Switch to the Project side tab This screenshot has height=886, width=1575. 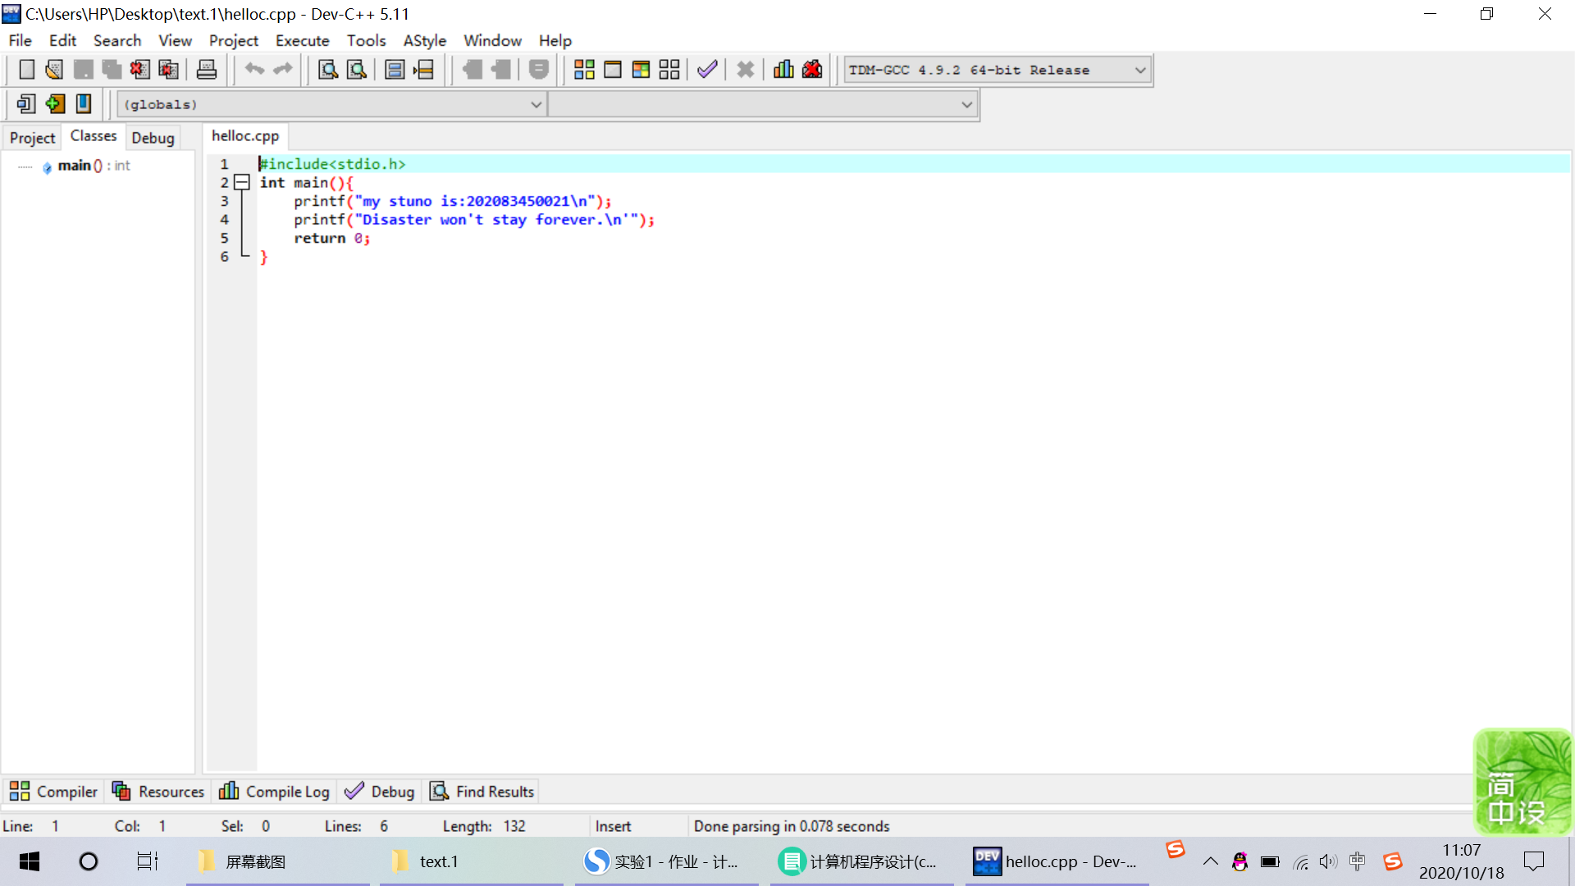(32, 137)
